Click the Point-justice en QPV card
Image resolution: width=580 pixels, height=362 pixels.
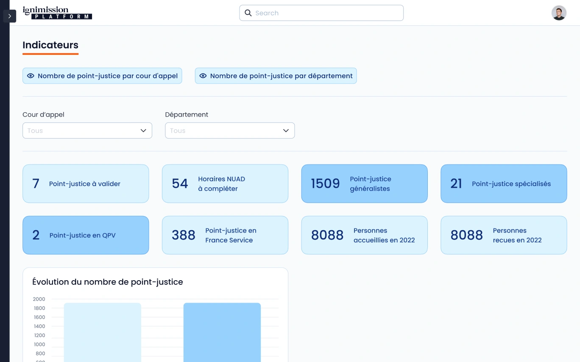coord(86,235)
